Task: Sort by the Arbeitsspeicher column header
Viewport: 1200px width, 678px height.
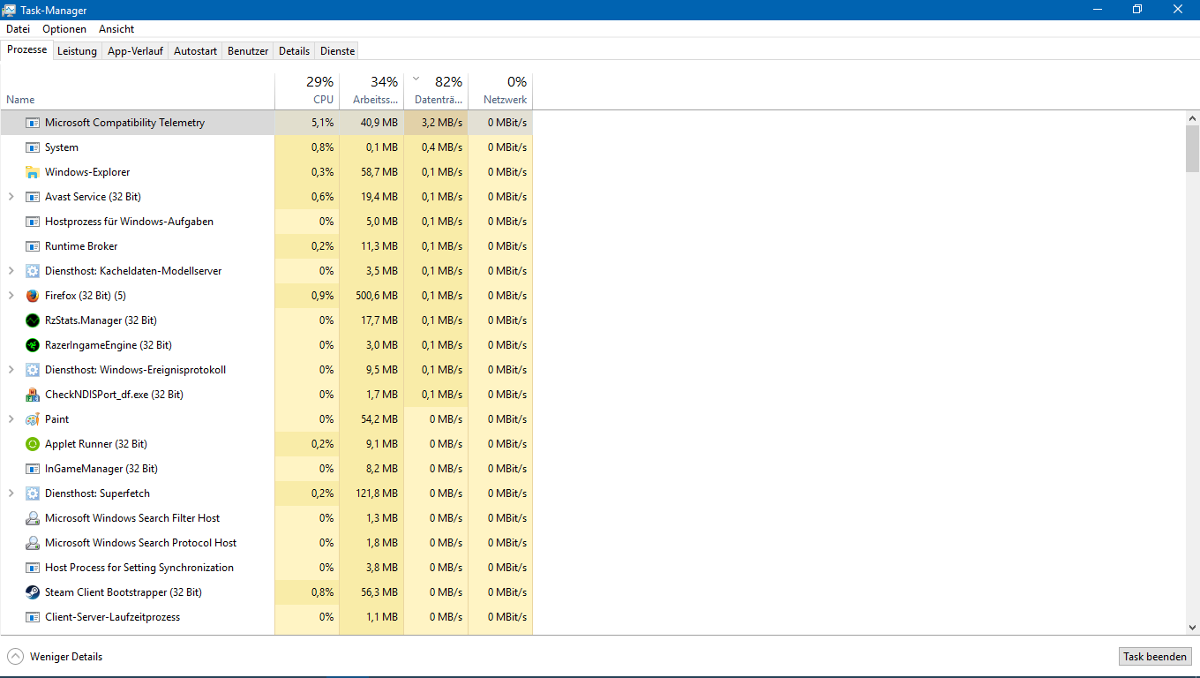Action: point(371,90)
